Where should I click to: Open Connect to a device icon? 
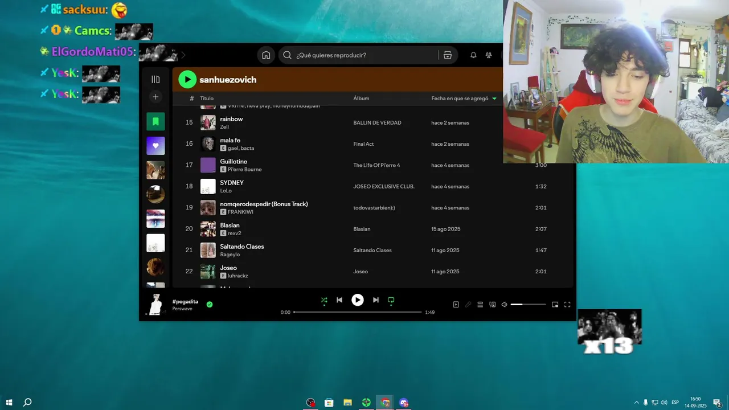(x=493, y=305)
